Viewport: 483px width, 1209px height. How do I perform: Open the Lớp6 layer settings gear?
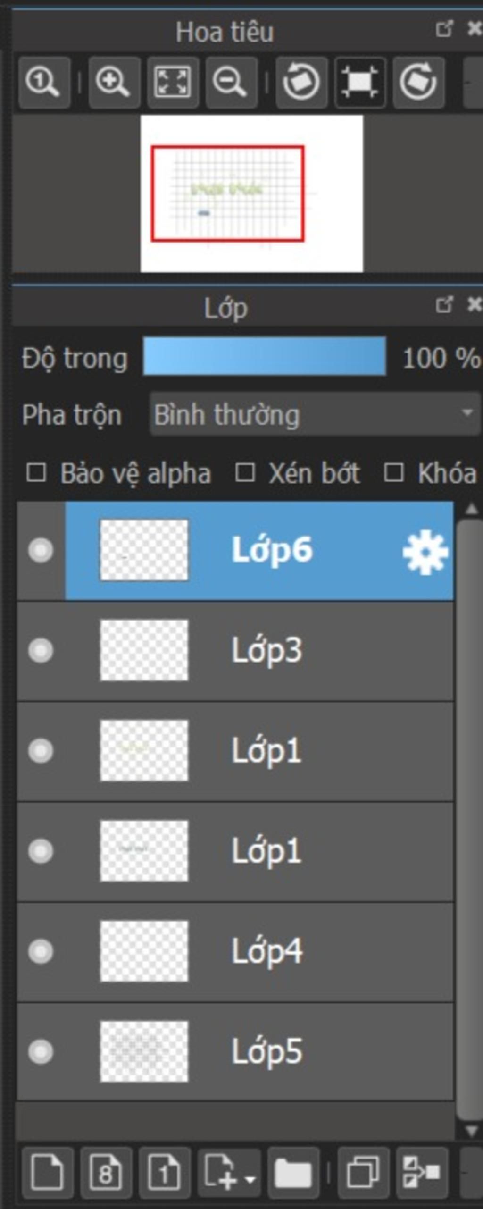point(425,552)
